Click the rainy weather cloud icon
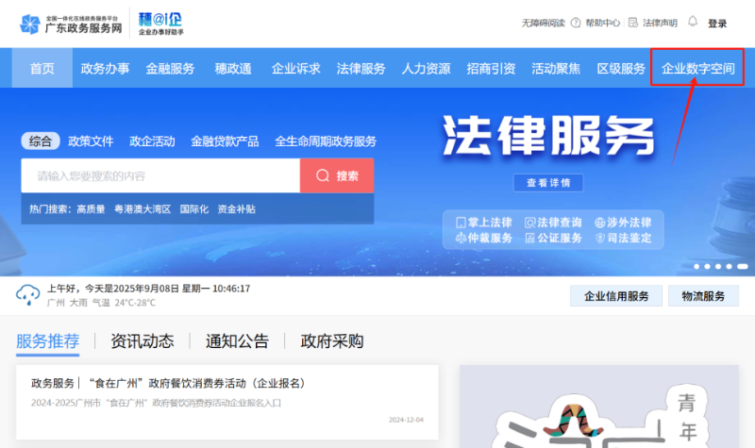Viewport: 755px width, 448px height. coord(27,295)
